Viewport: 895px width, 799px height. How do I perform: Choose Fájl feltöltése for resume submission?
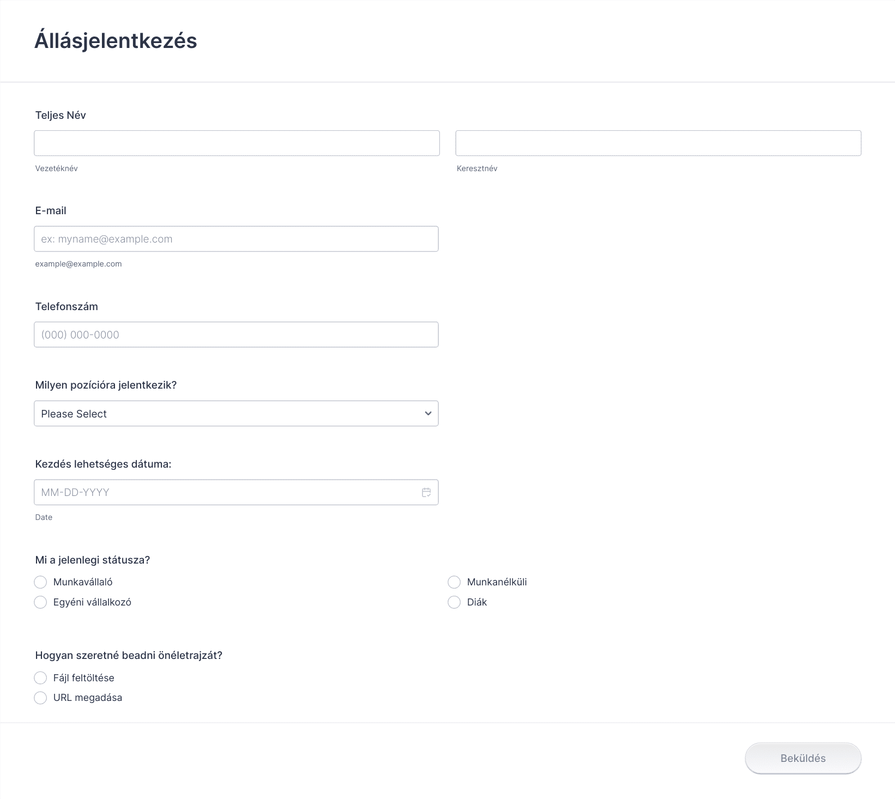(41, 678)
